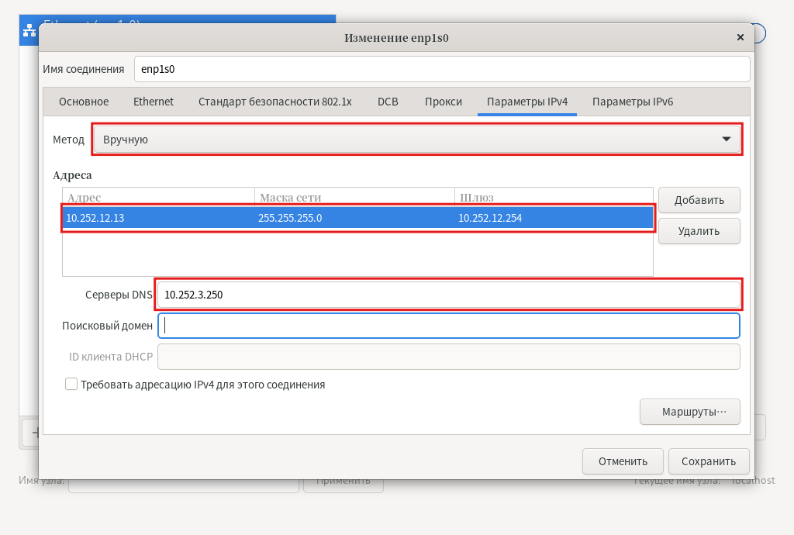The height and width of the screenshot is (535, 794).
Task: Close the Изменение enp1s0 dialog
Action: click(740, 37)
